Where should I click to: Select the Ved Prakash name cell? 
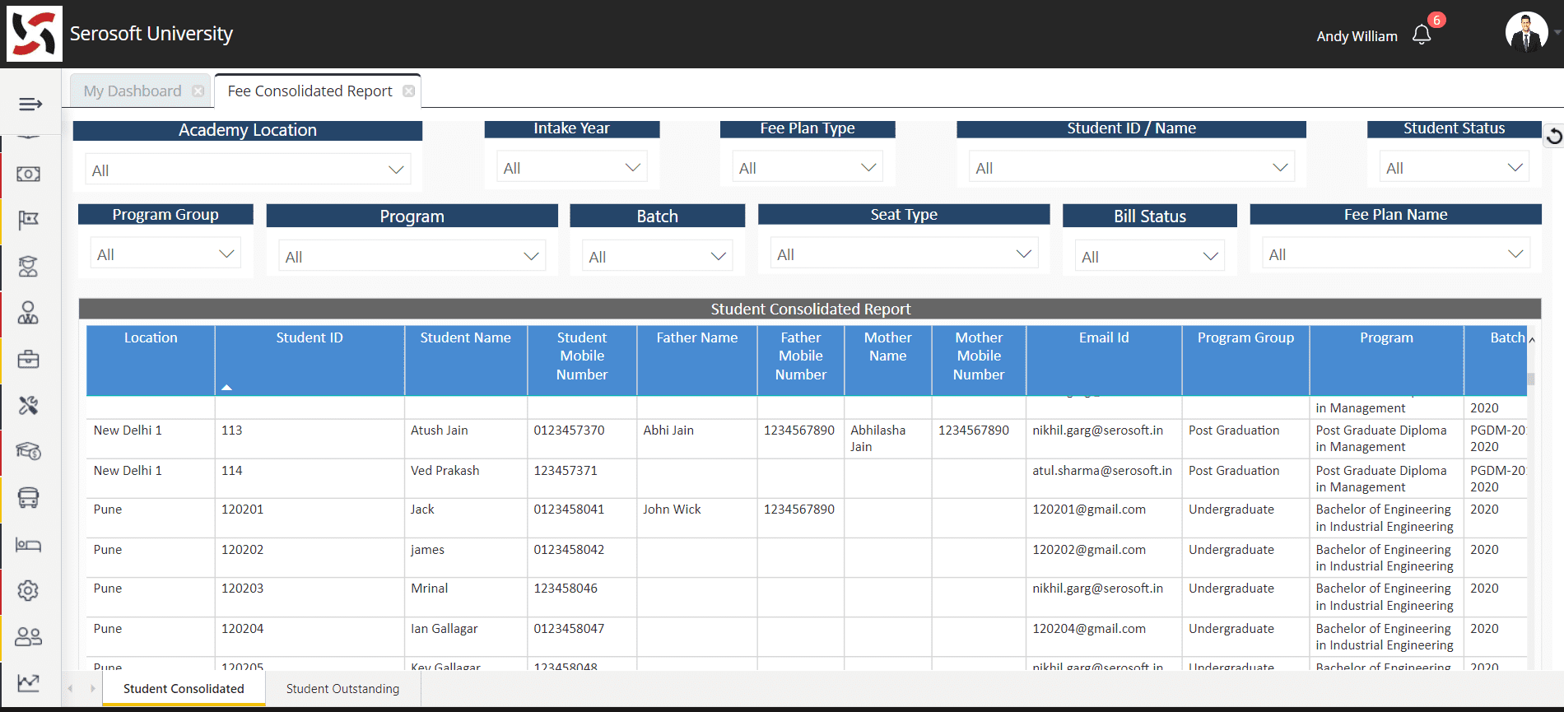(x=466, y=478)
